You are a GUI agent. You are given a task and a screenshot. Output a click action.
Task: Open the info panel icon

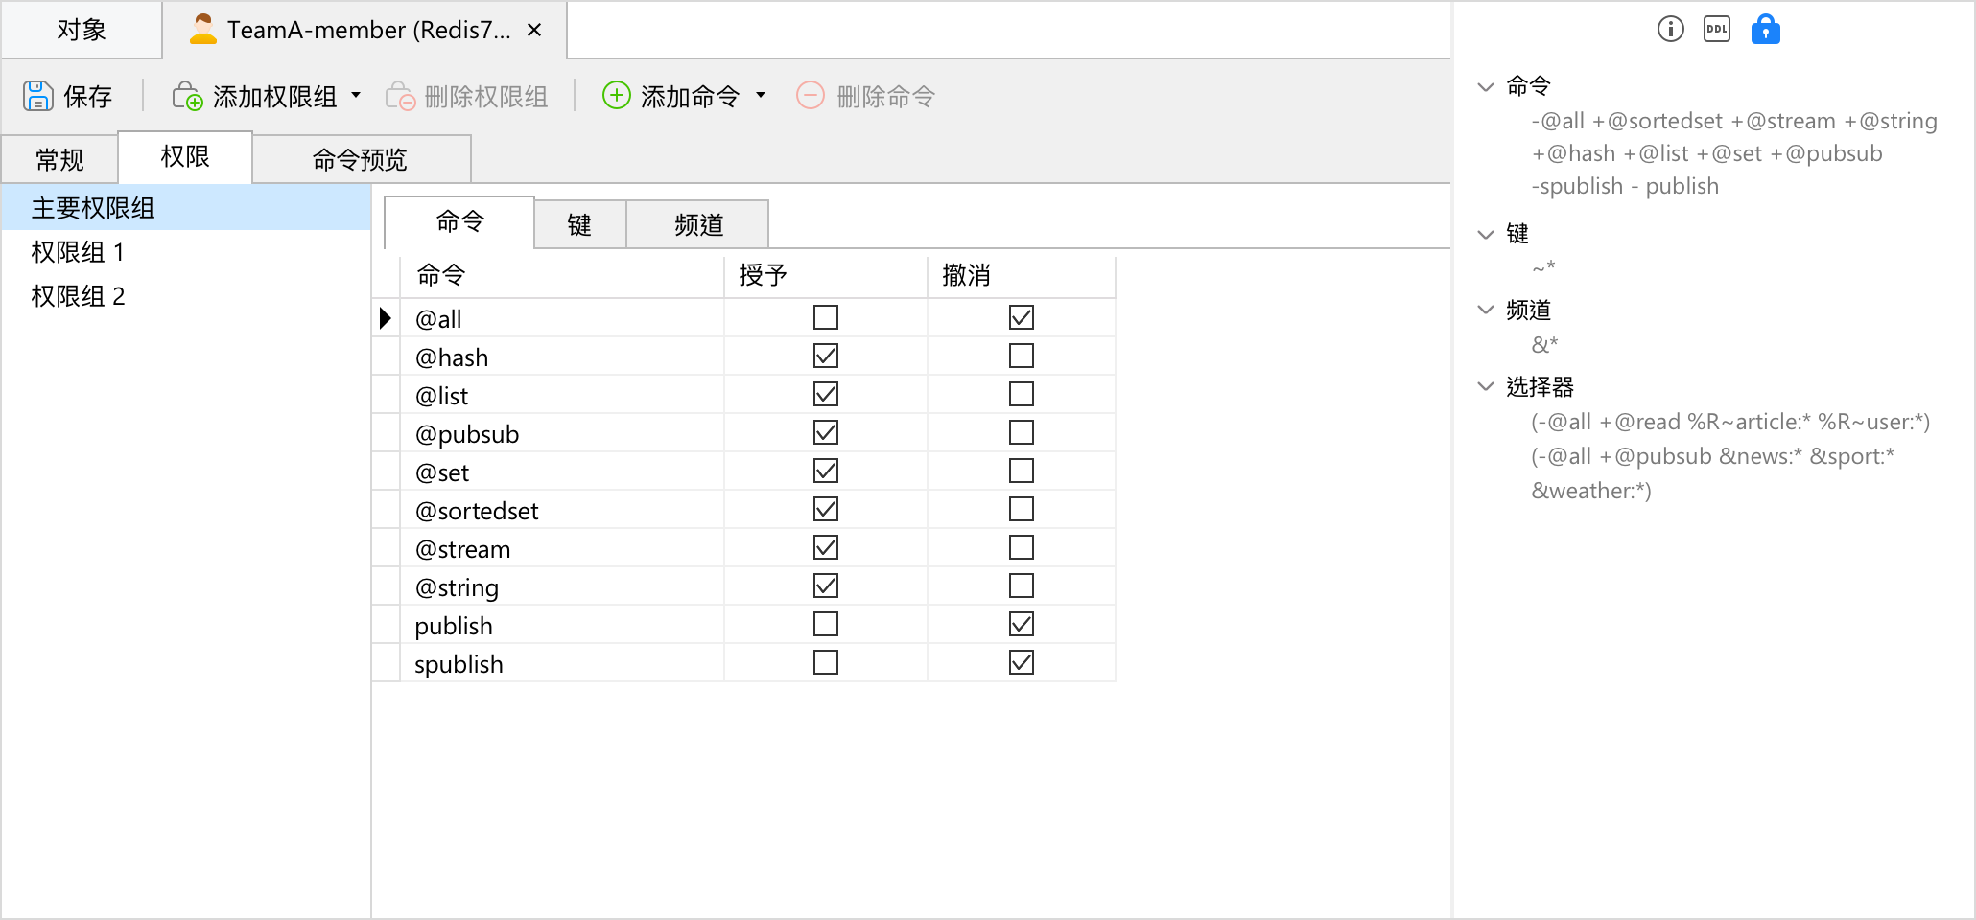click(x=1671, y=30)
